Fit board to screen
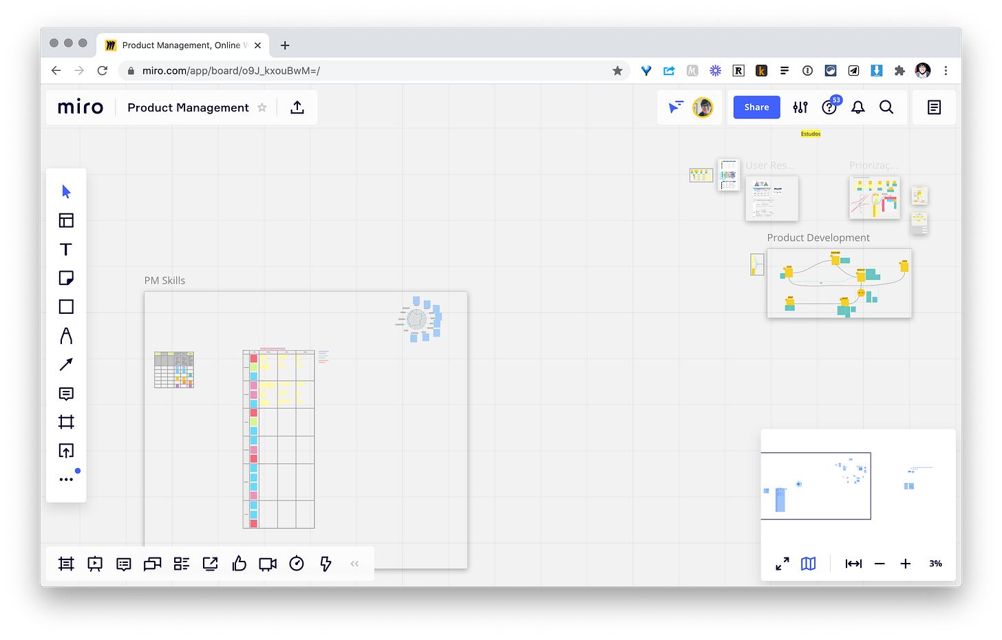 tap(853, 564)
